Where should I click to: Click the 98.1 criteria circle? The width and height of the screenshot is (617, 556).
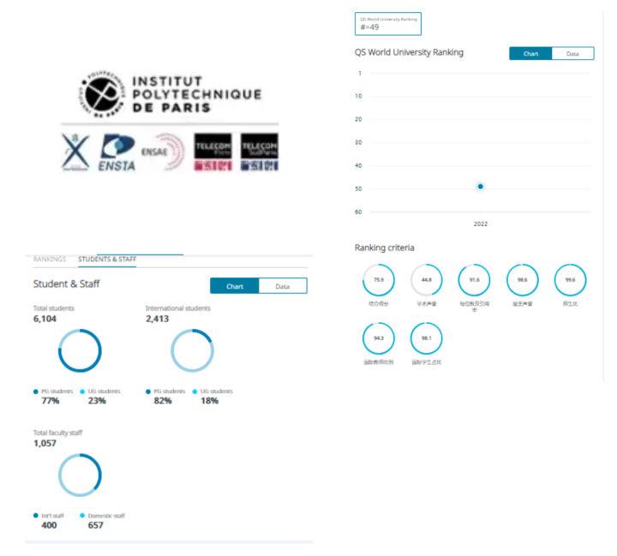[x=427, y=338]
